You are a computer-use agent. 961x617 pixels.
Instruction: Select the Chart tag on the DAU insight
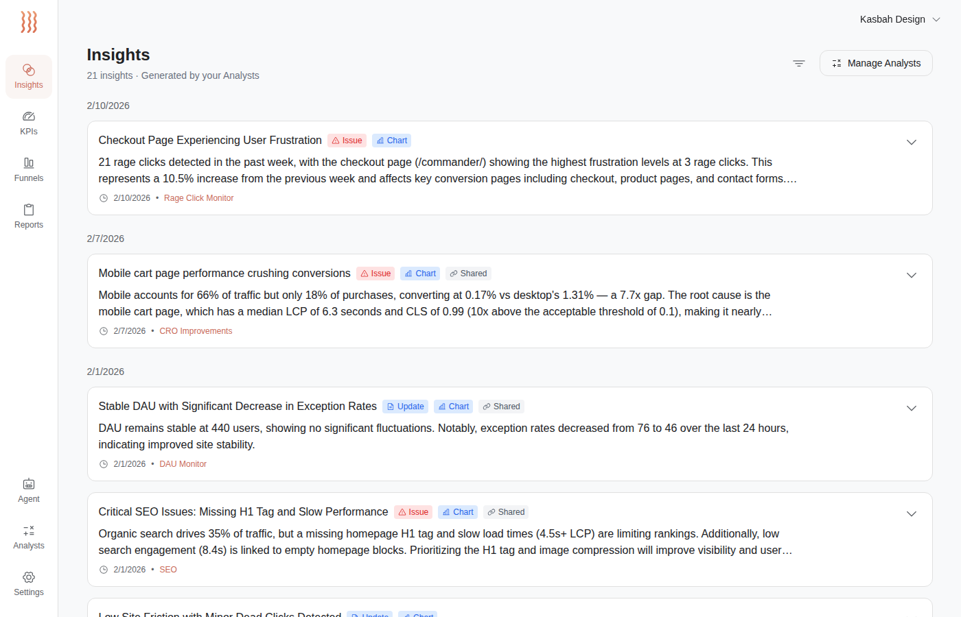tap(453, 406)
